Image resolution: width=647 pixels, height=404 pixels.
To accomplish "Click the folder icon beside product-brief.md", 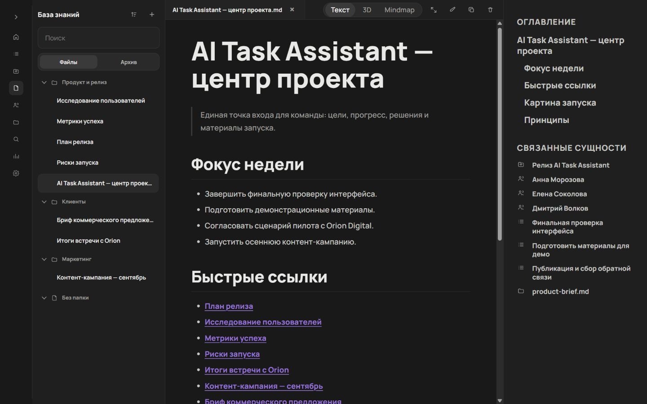I will pyautogui.click(x=521, y=291).
